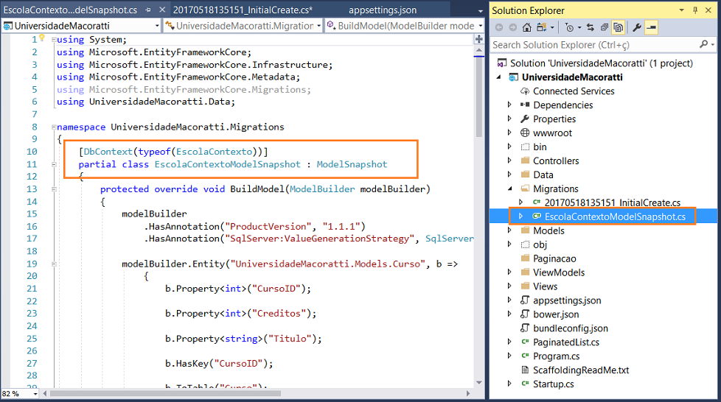The height and width of the screenshot is (402, 721).
Task: Collapse the Migrations folder
Action: [509, 188]
